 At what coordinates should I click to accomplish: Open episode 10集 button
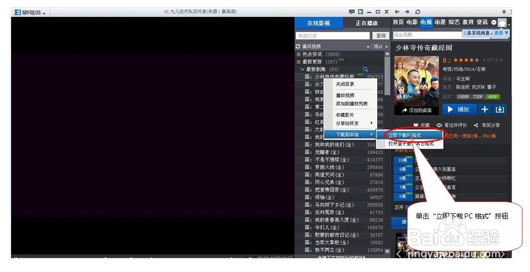(403, 161)
